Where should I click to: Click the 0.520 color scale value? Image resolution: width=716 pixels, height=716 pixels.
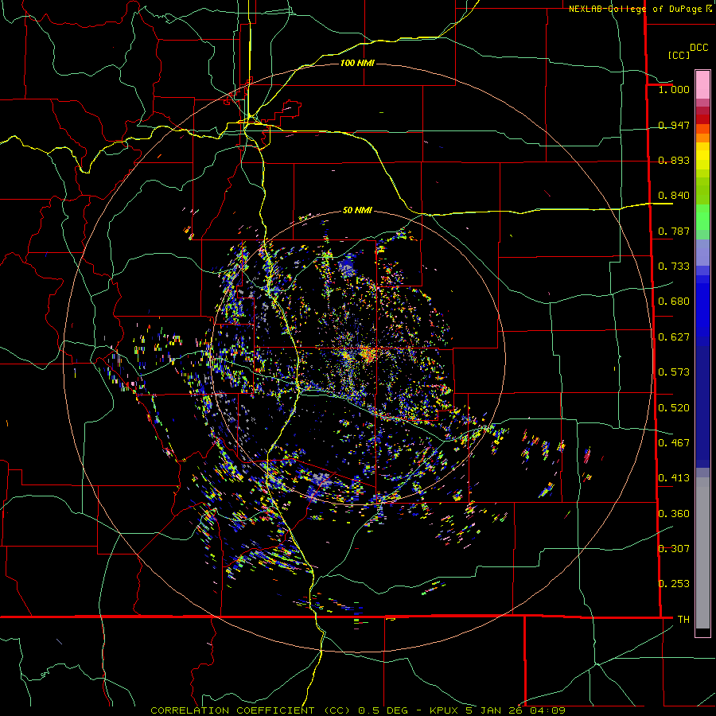tap(674, 408)
